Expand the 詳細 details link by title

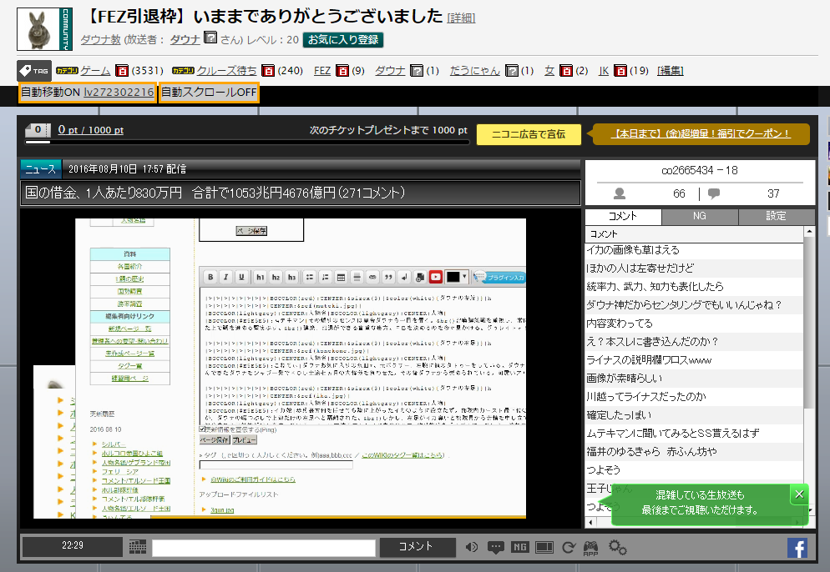(462, 18)
